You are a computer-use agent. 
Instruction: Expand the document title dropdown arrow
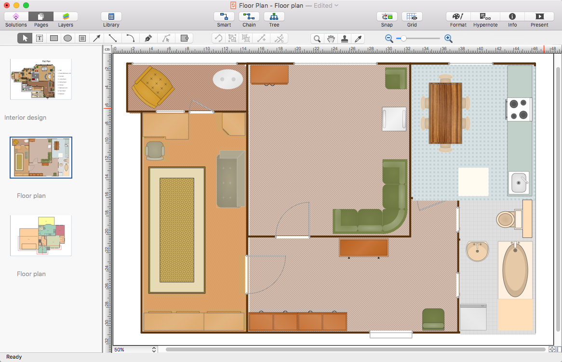click(336, 5)
